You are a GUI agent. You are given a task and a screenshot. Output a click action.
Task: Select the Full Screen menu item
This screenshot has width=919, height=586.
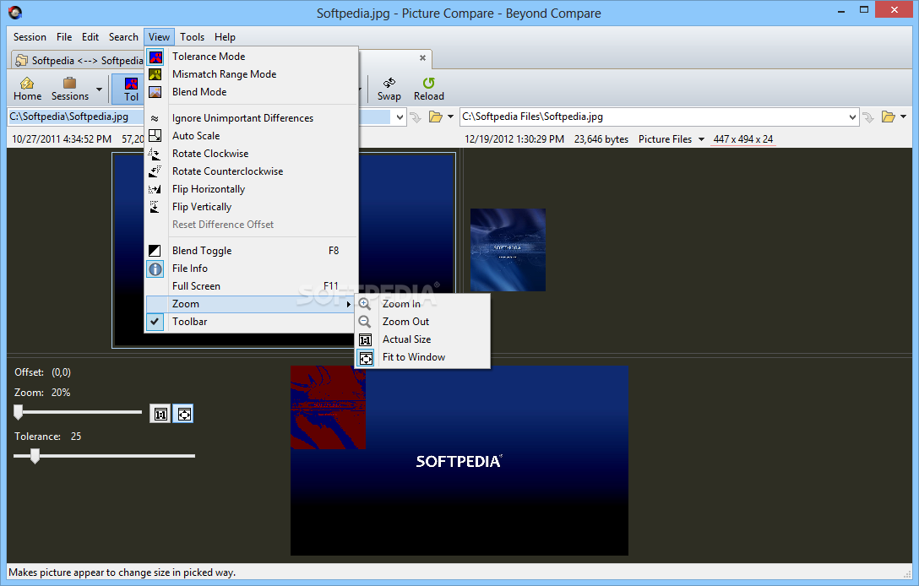pyautogui.click(x=252, y=286)
